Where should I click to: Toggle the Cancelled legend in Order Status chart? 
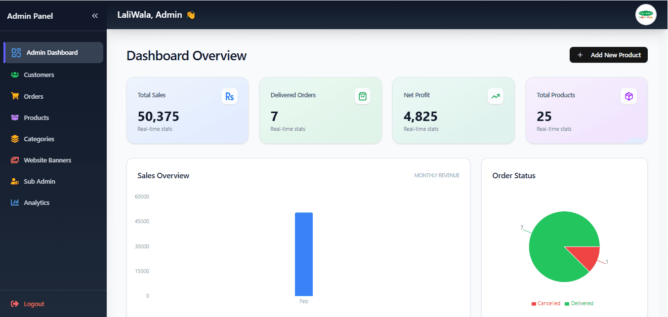pyautogui.click(x=546, y=303)
